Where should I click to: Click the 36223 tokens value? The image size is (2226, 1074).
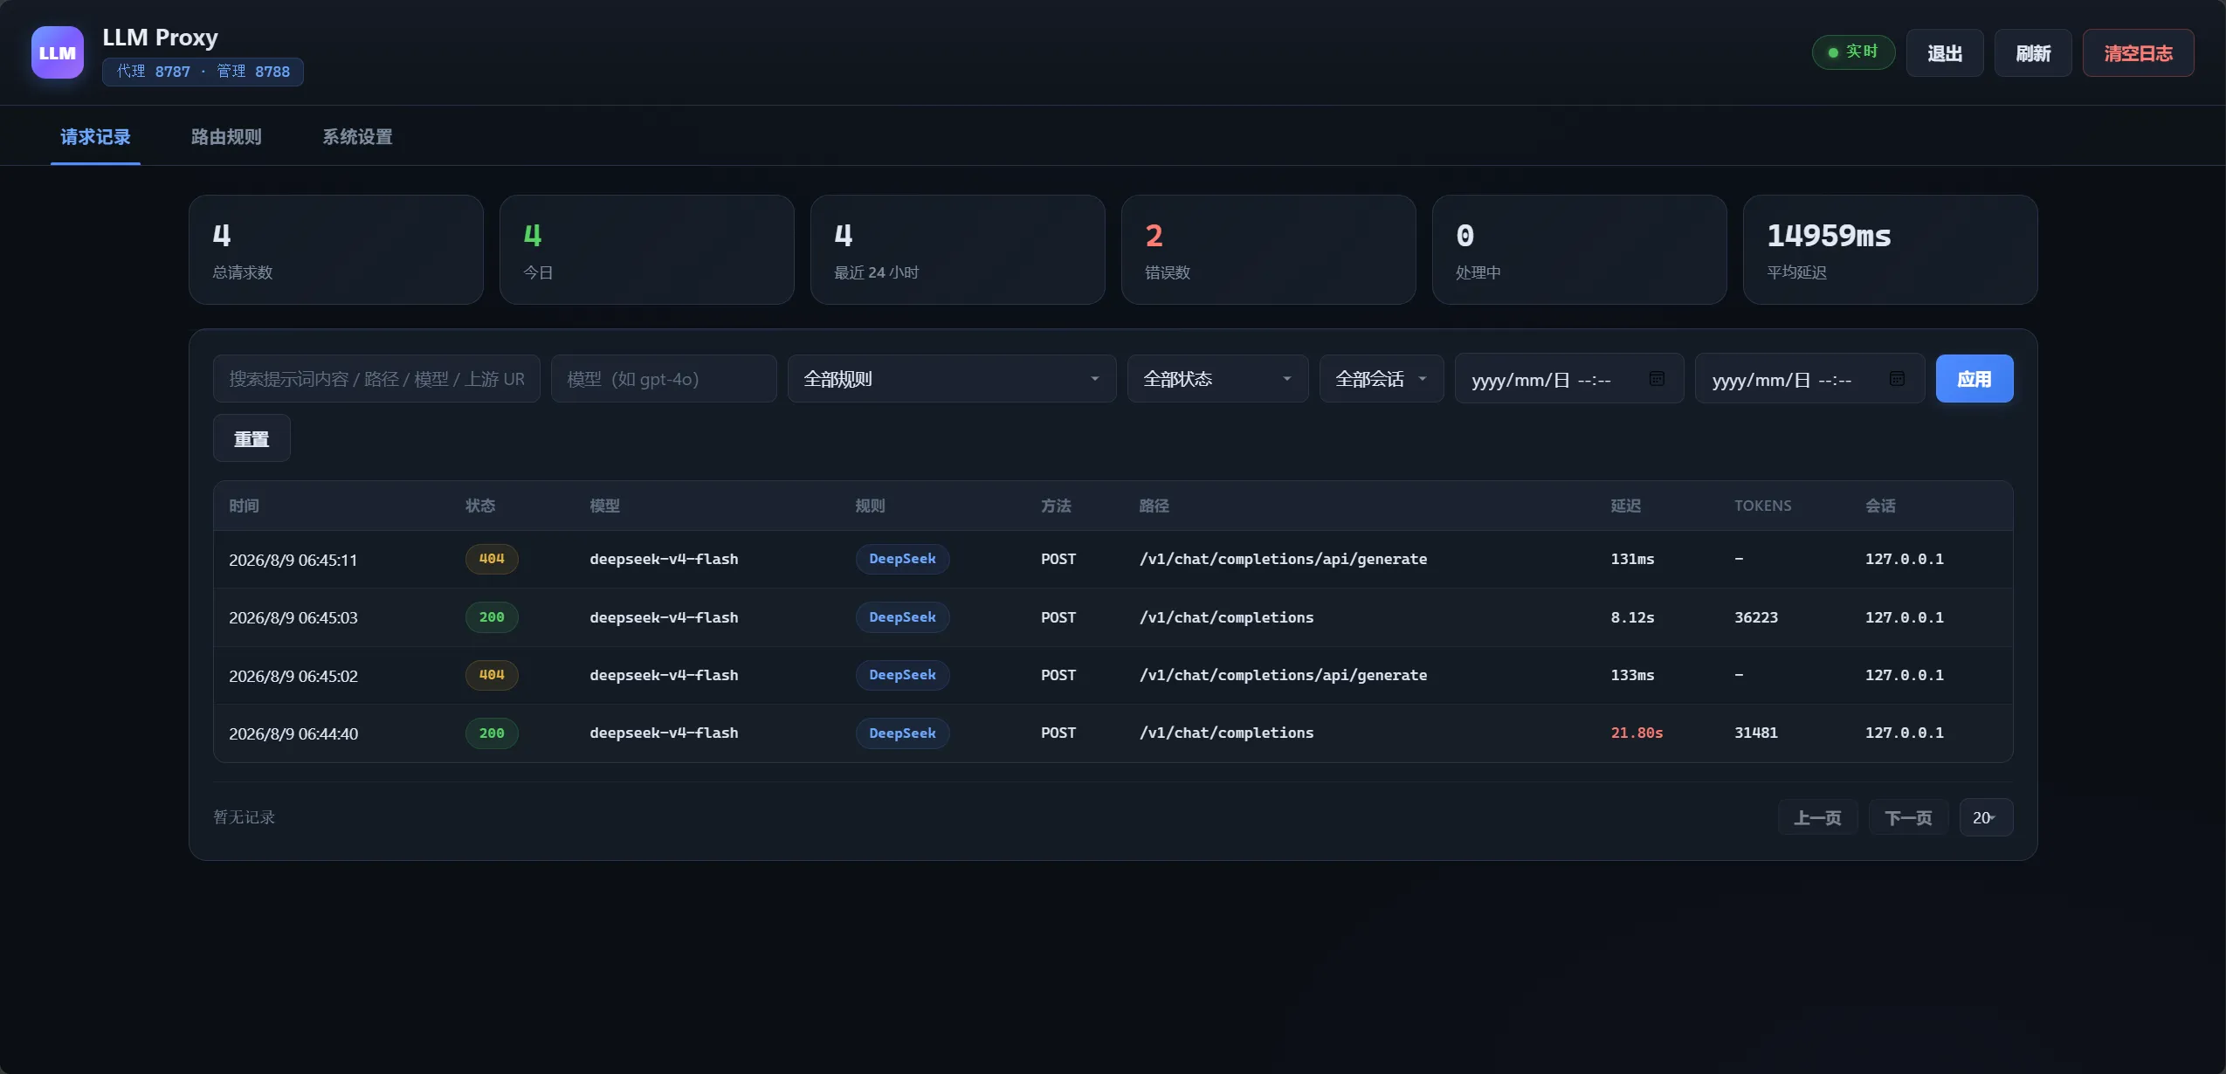[x=1756, y=617]
